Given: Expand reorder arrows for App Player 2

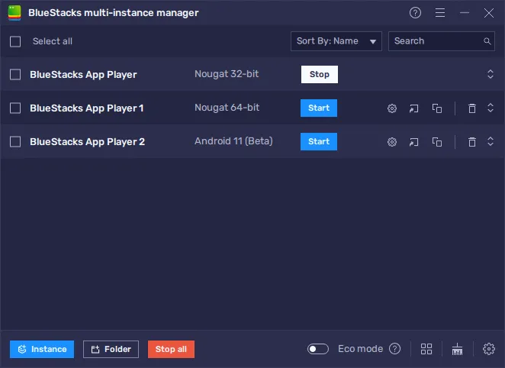Looking at the screenshot, I should pos(491,142).
